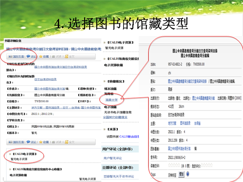Click the call number Z822.1/8006/G=2
Viewport: 243px width, 182px height.
click(177, 157)
